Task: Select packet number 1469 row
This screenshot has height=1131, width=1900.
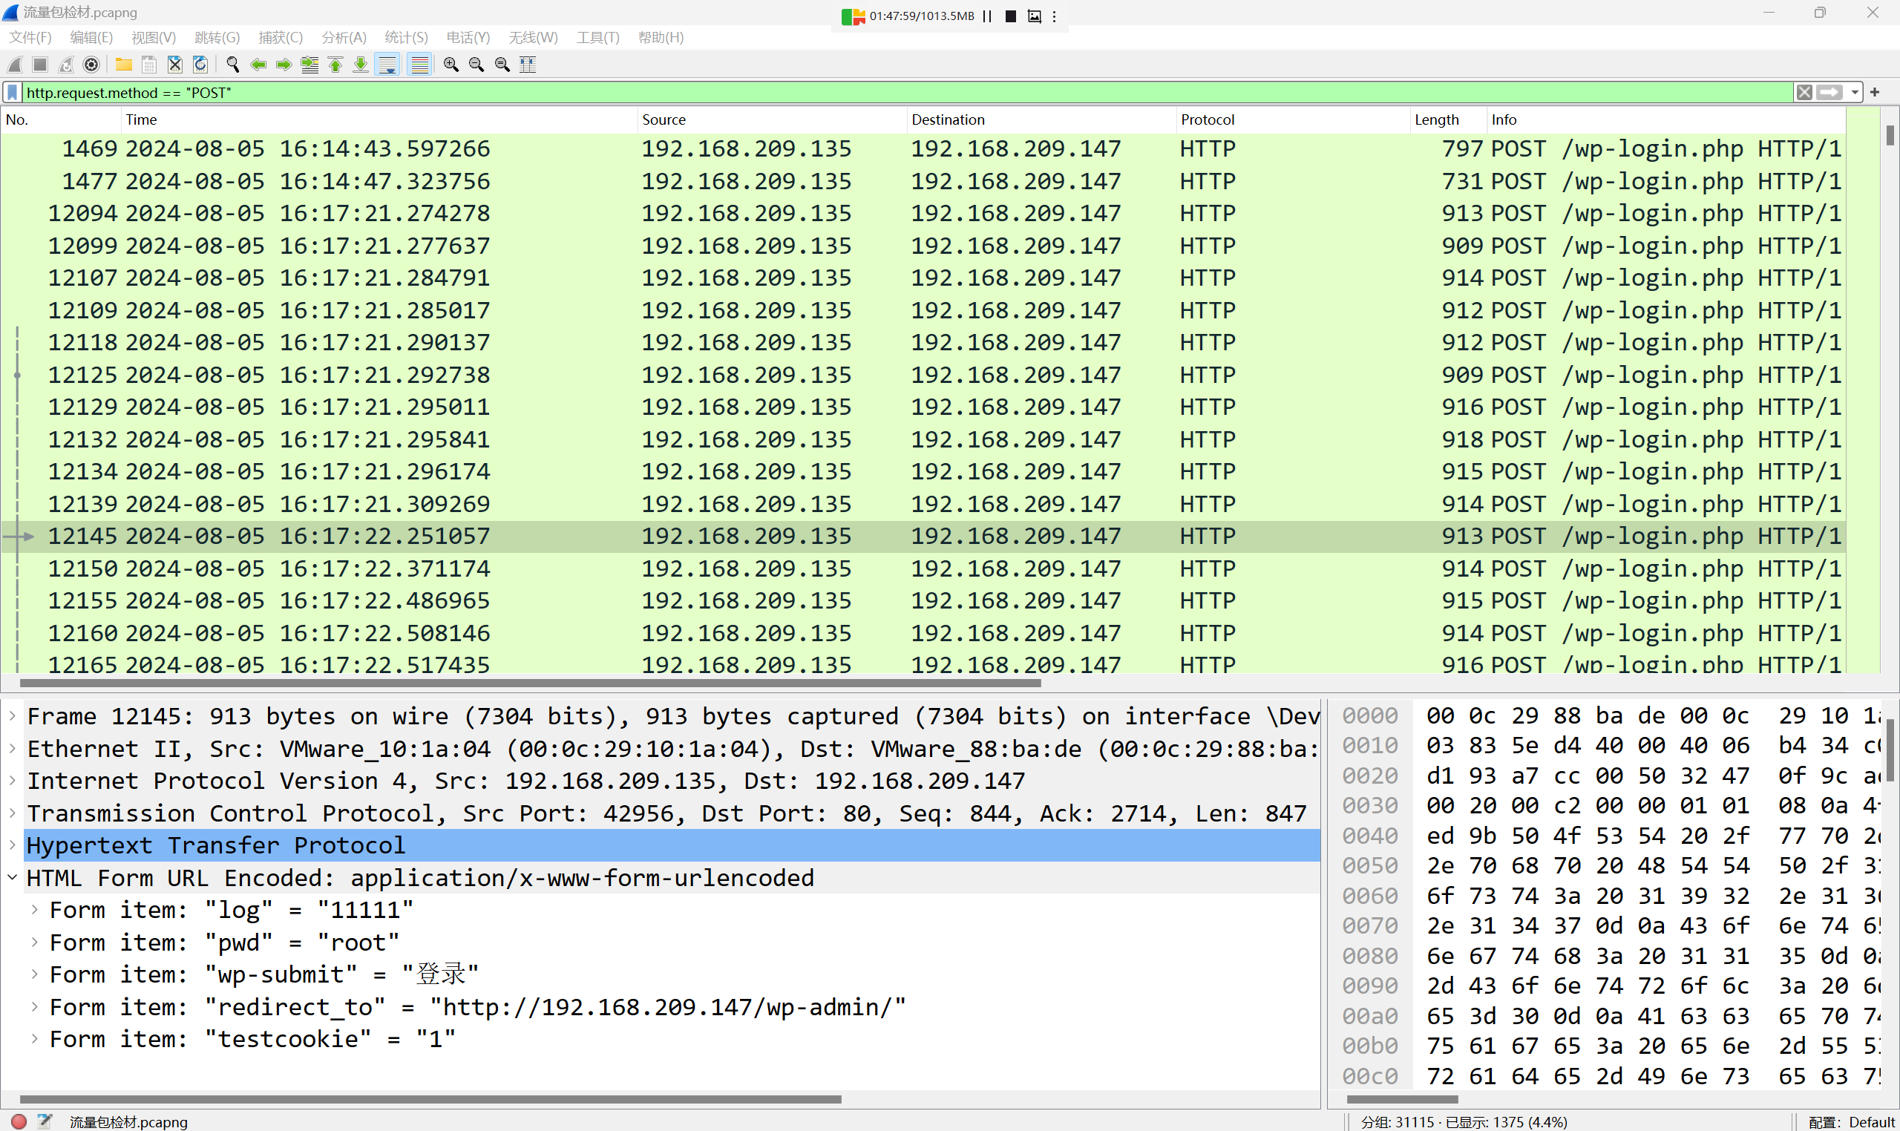Action: [x=923, y=148]
